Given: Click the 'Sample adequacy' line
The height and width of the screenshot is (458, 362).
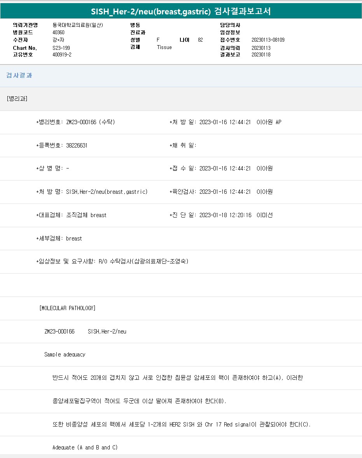Looking at the screenshot, I should click(x=65, y=354).
